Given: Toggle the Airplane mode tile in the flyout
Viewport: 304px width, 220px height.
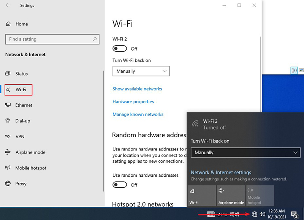Looking at the screenshot, I should 231,196.
